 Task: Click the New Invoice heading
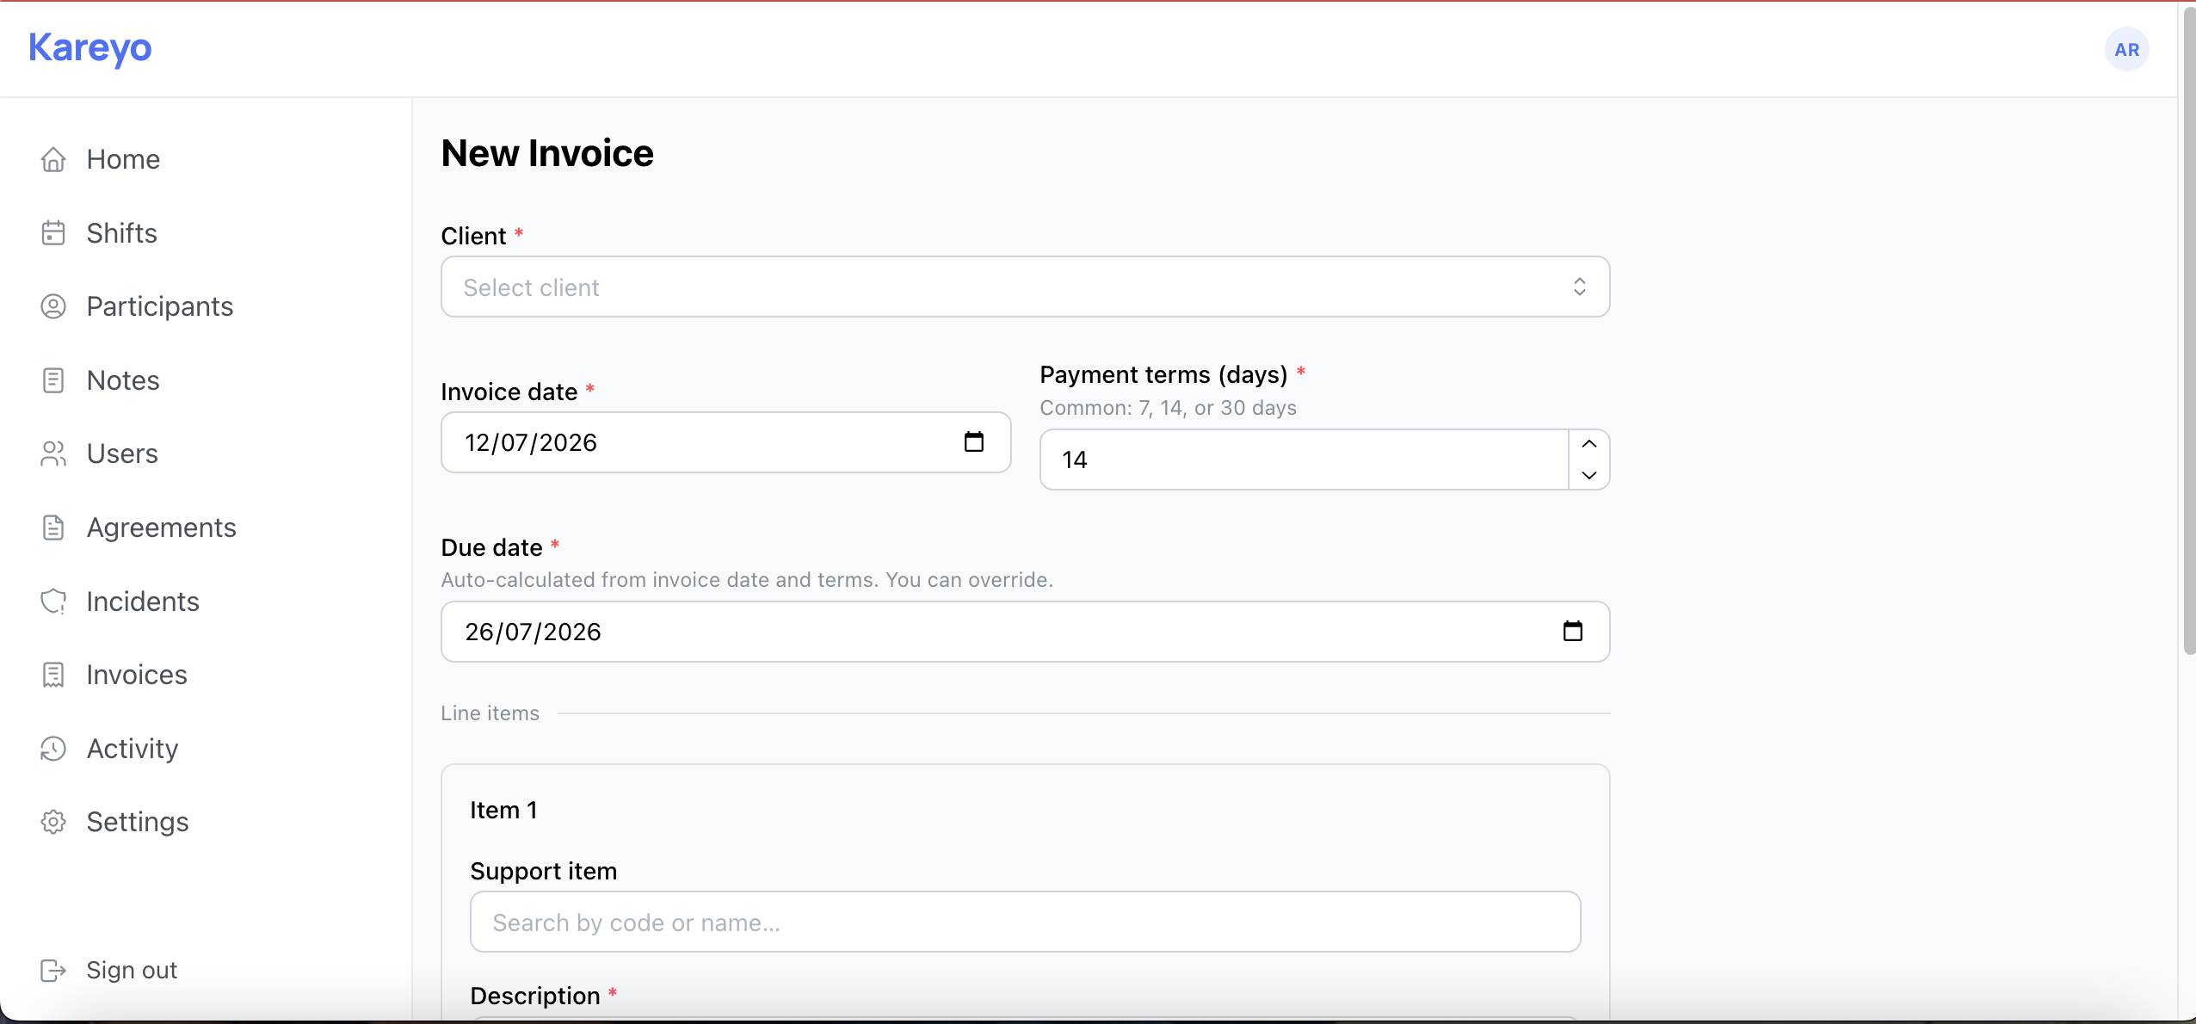tap(547, 153)
